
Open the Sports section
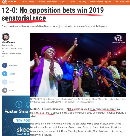click(108, 2)
